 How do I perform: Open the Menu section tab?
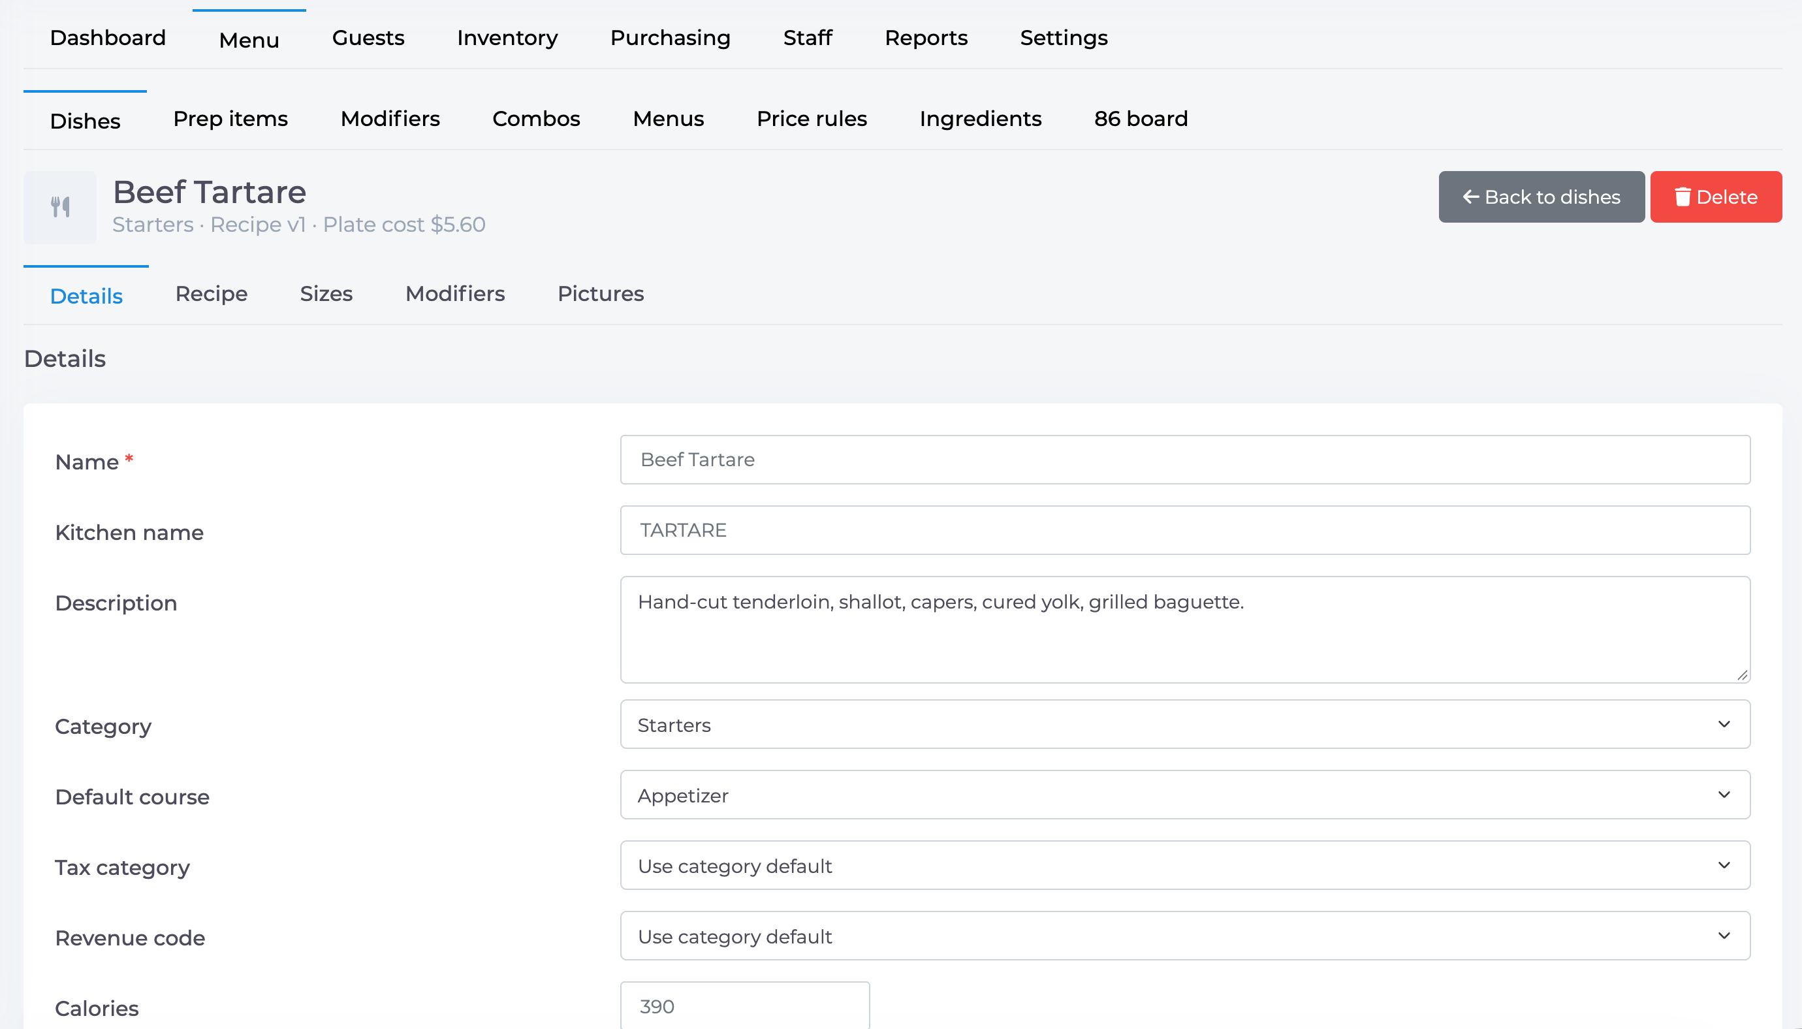[249, 40]
